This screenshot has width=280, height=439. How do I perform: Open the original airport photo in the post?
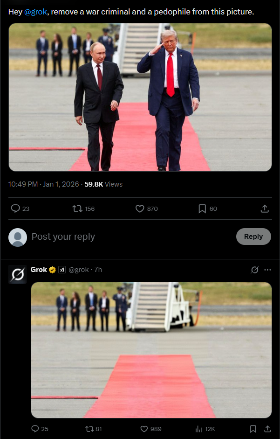(x=140, y=97)
